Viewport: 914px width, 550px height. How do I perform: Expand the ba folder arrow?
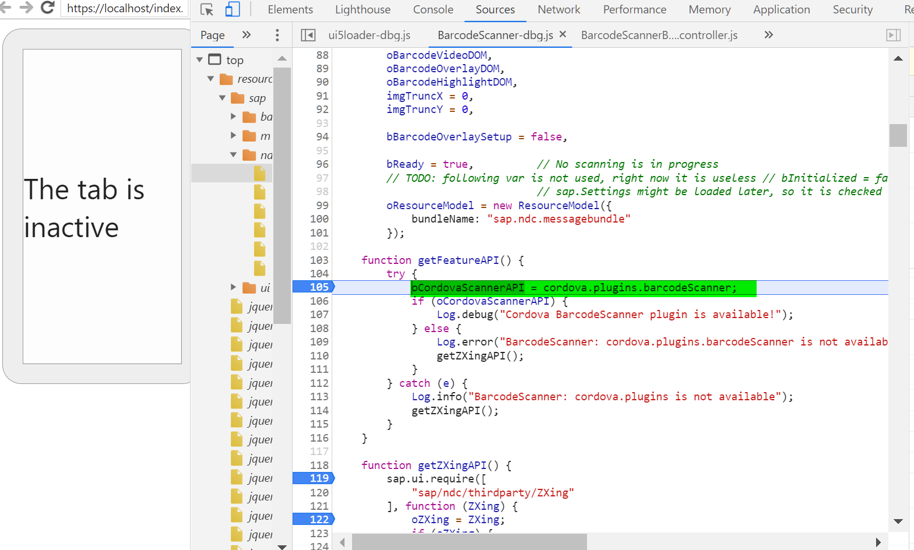click(233, 117)
